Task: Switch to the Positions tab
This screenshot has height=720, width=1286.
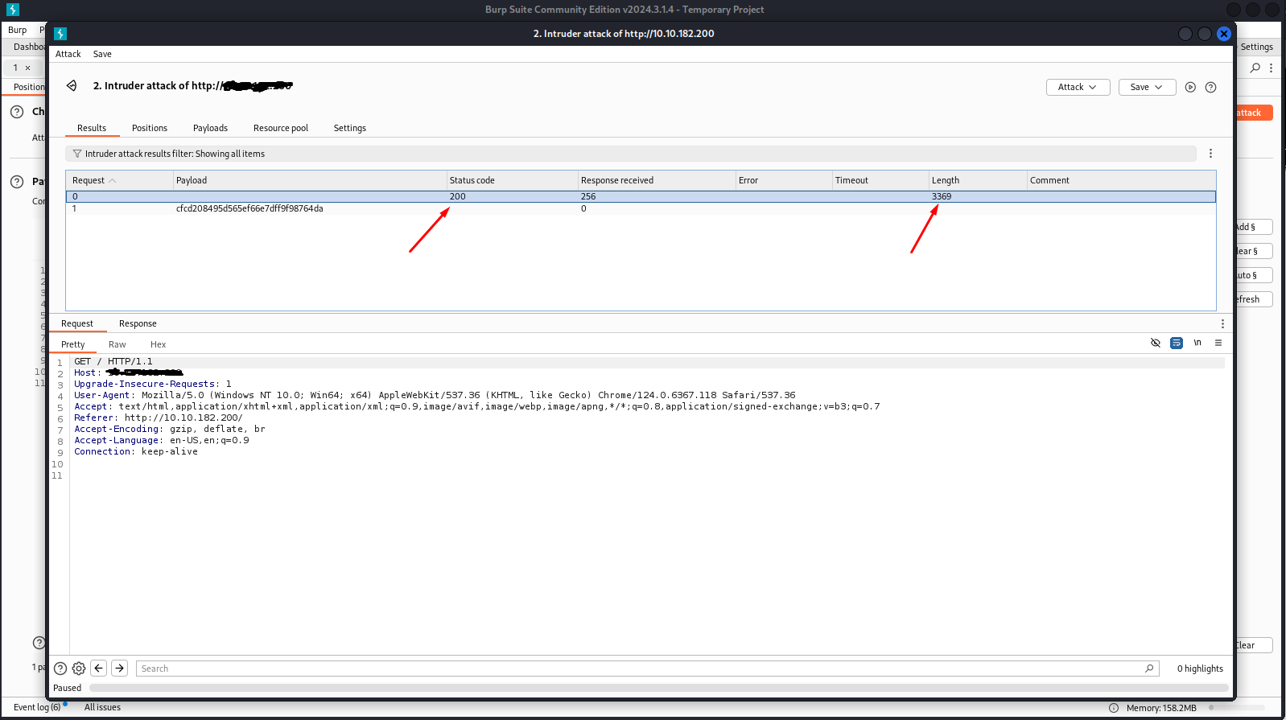Action: (150, 128)
